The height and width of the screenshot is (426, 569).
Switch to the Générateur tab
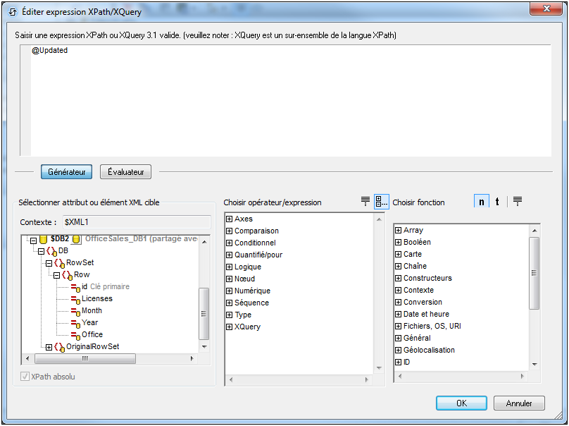pyautogui.click(x=66, y=171)
